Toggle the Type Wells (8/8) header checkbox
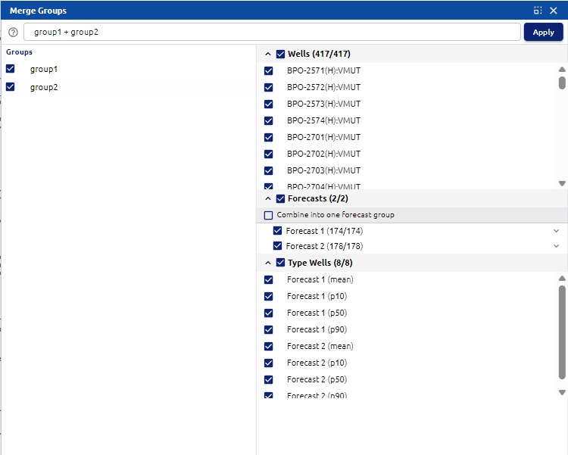 tap(280, 263)
